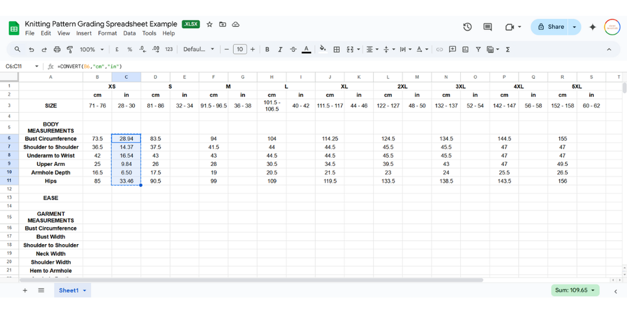Select column C header
Screen dimensions: 627x313
[127, 76]
